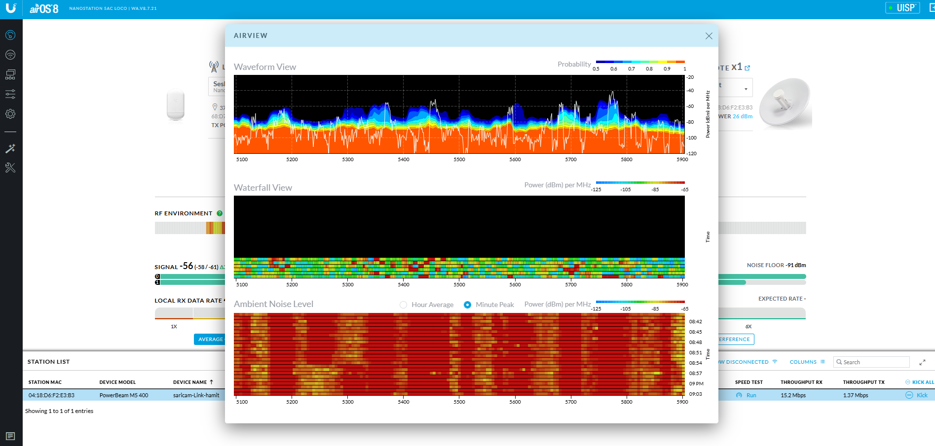Click the RF Environment help icon
Image resolution: width=935 pixels, height=446 pixels.
pos(220,213)
